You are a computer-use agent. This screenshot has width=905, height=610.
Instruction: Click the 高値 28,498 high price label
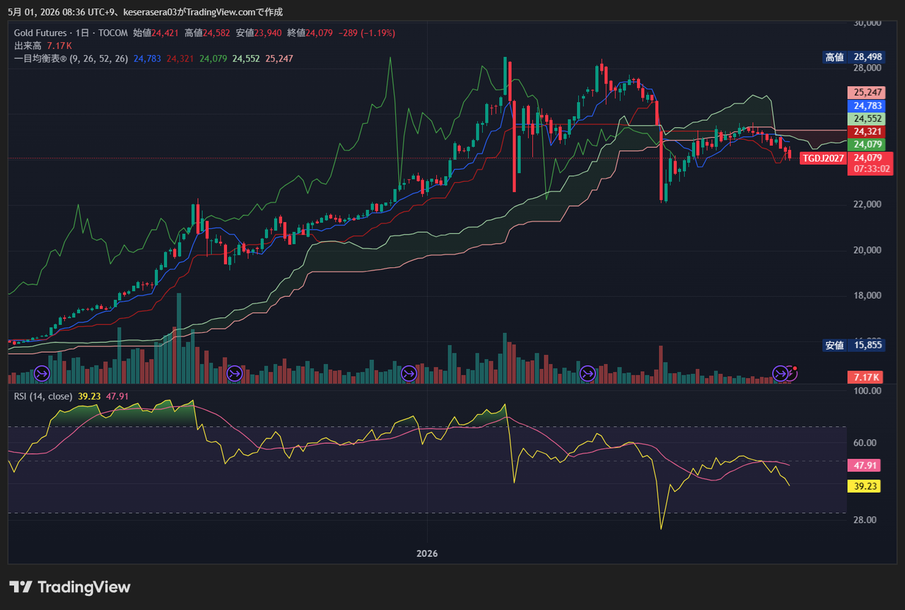tap(853, 57)
